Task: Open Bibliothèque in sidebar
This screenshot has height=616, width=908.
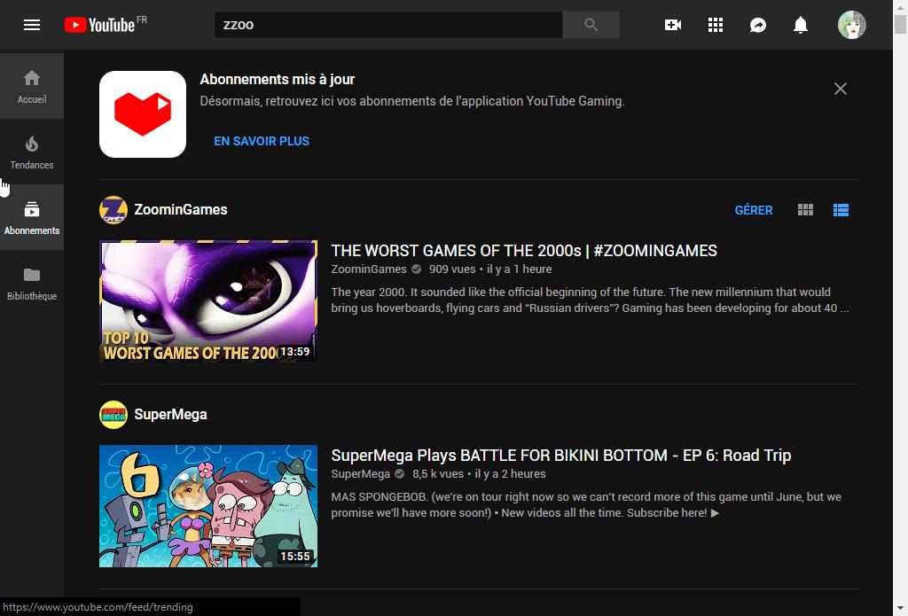Action: coord(32,283)
